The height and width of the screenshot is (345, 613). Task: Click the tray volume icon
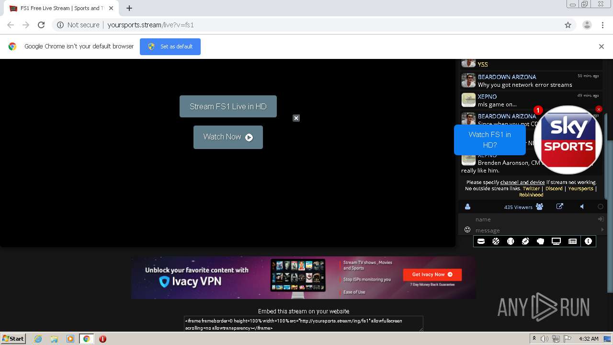545,339
